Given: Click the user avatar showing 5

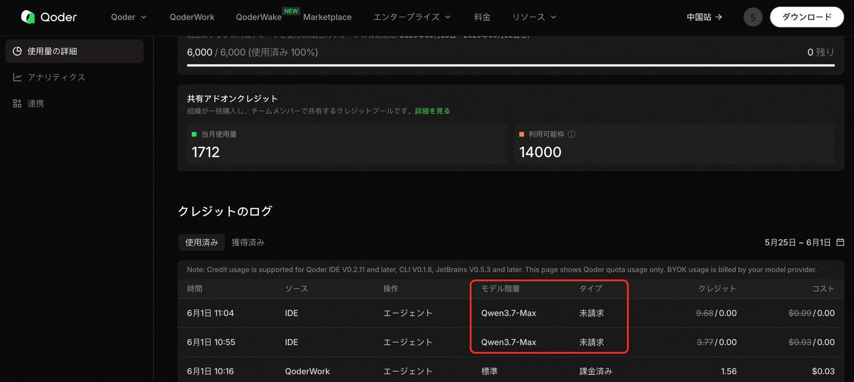Looking at the screenshot, I should (753, 17).
